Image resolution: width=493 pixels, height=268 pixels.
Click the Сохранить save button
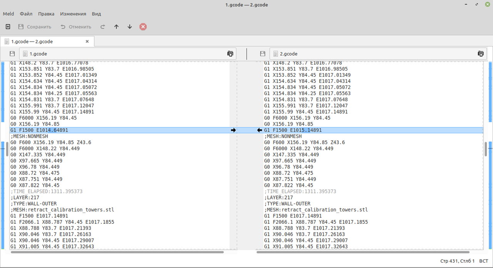[x=35, y=27]
